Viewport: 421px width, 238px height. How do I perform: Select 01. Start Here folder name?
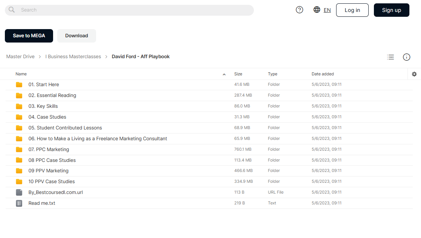tap(44, 84)
